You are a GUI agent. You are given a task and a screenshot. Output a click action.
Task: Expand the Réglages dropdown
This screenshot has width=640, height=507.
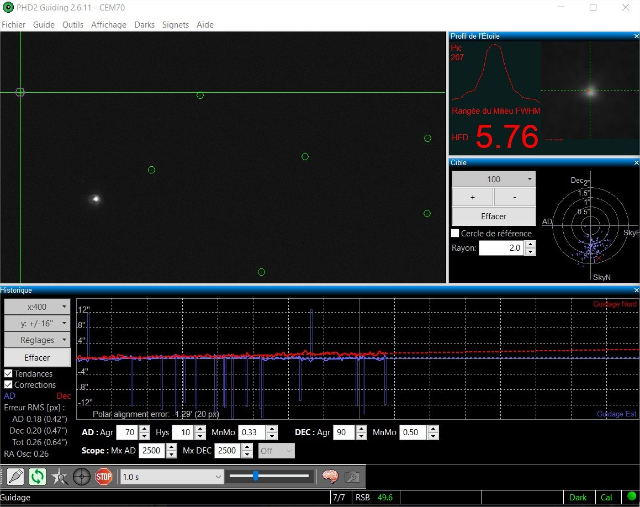click(x=37, y=340)
